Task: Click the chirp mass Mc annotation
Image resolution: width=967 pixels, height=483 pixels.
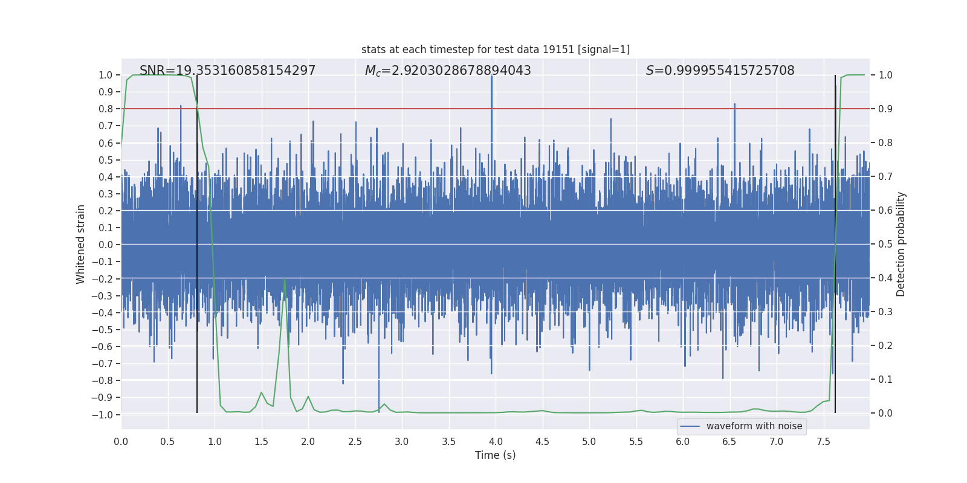Action: (x=448, y=71)
